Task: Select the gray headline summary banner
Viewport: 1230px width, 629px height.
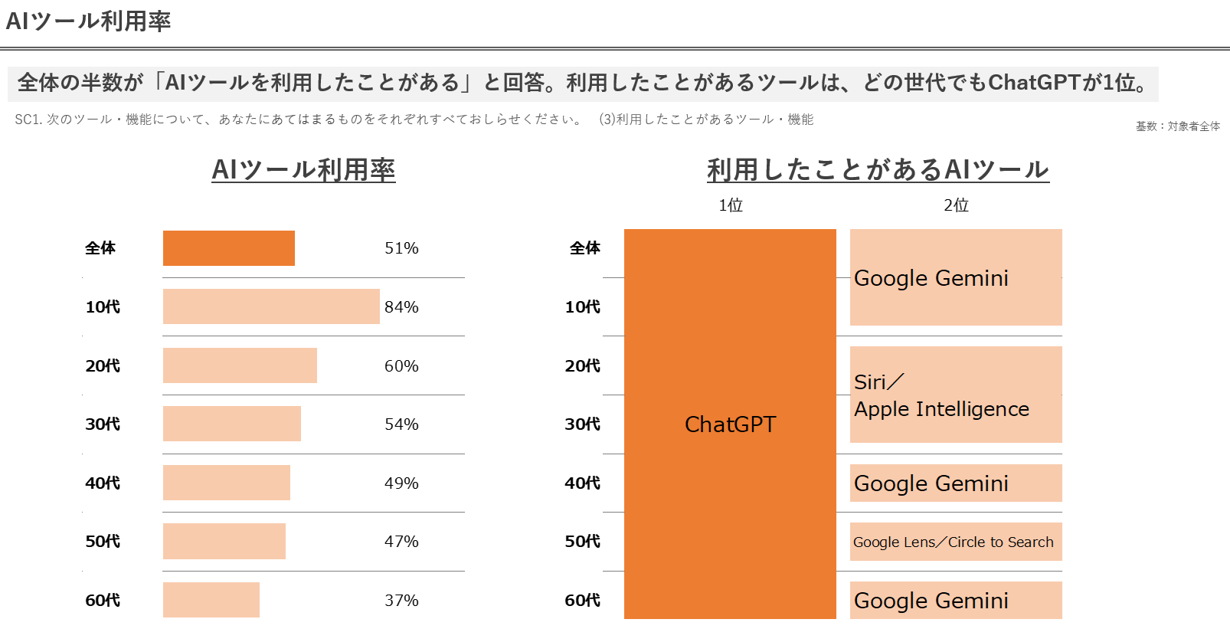Action: click(x=582, y=83)
